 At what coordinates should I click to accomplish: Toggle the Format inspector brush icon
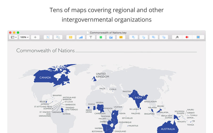click(x=177, y=37)
